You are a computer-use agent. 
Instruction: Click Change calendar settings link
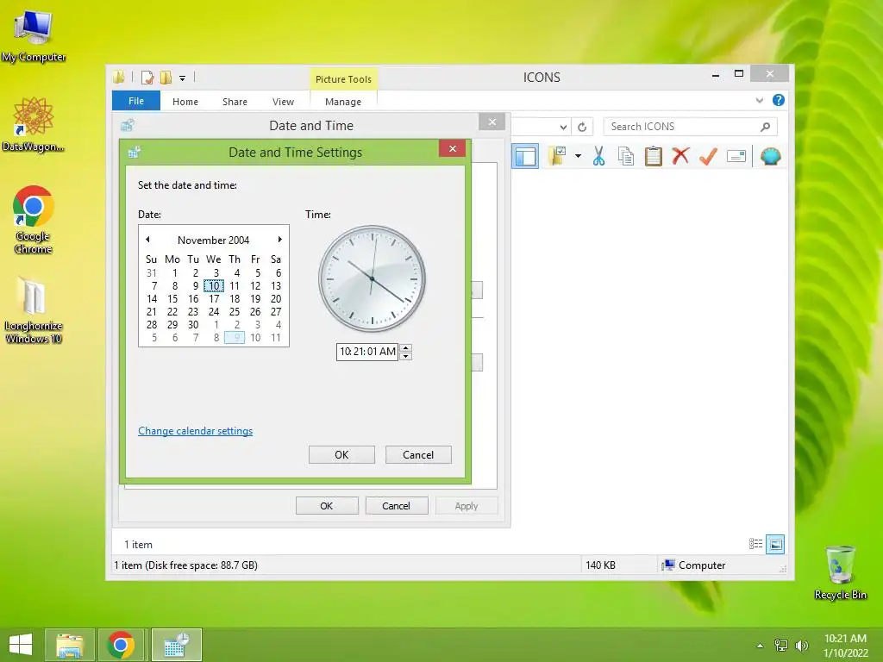point(196,431)
